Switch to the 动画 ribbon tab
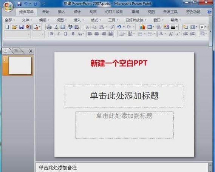215x172 pixels. [x=93, y=12]
